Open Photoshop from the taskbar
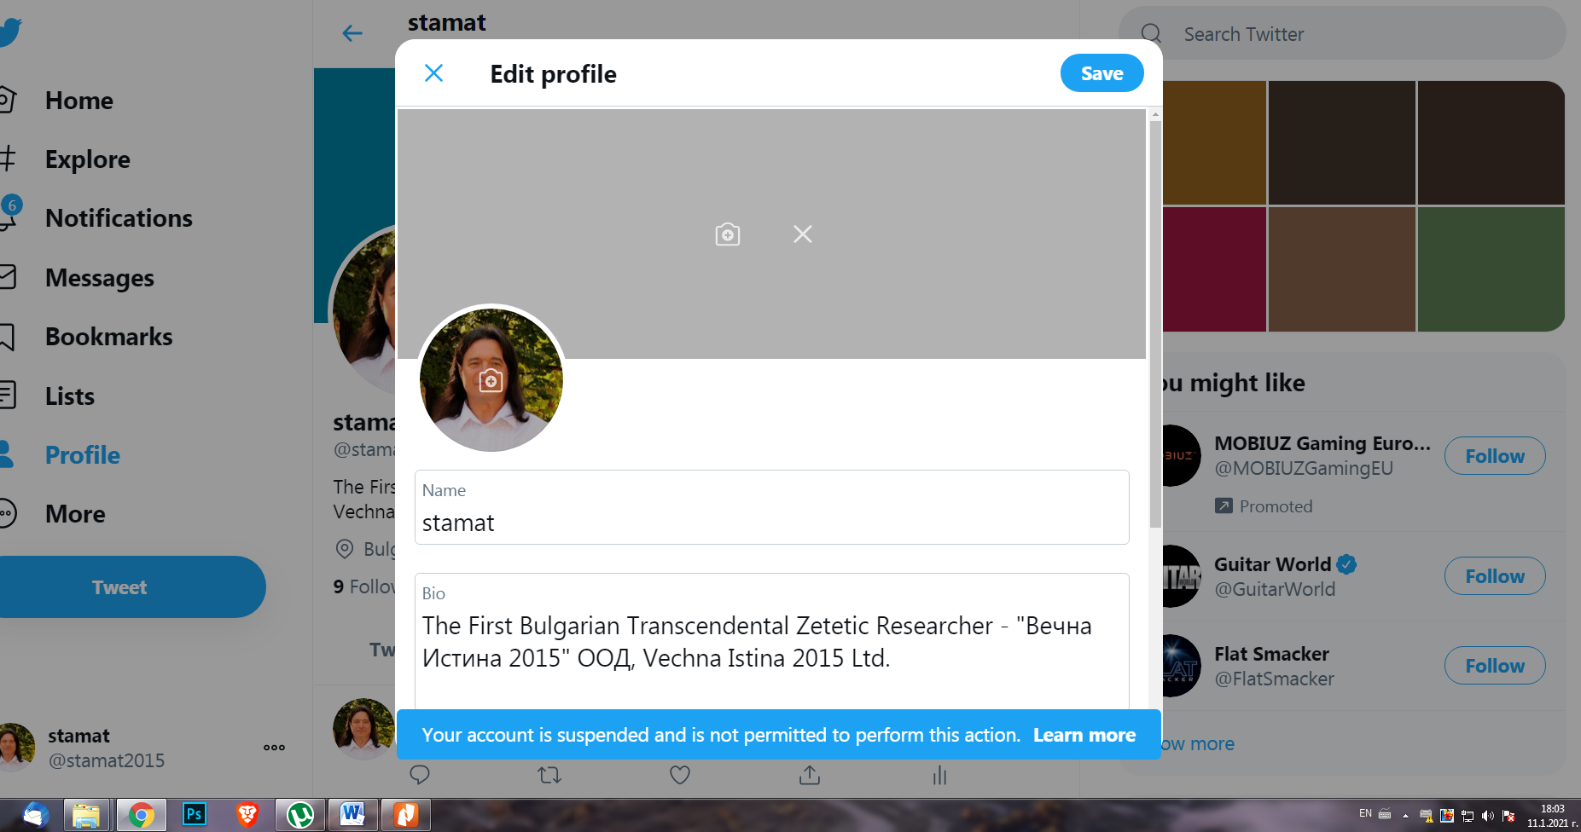The height and width of the screenshot is (832, 1581). click(x=195, y=815)
